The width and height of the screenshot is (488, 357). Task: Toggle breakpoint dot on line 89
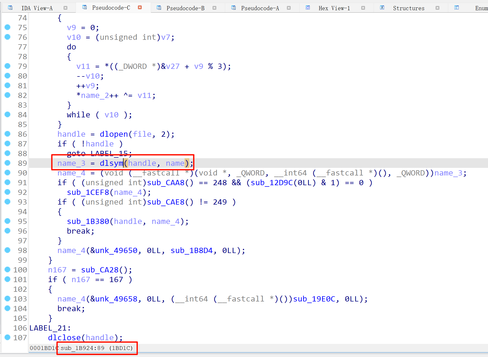(8, 163)
